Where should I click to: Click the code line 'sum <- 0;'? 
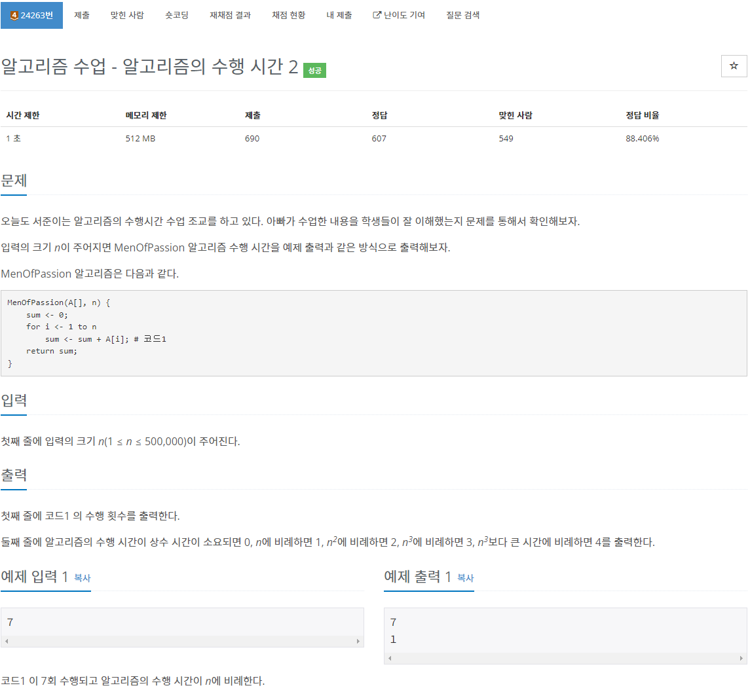coord(47,315)
